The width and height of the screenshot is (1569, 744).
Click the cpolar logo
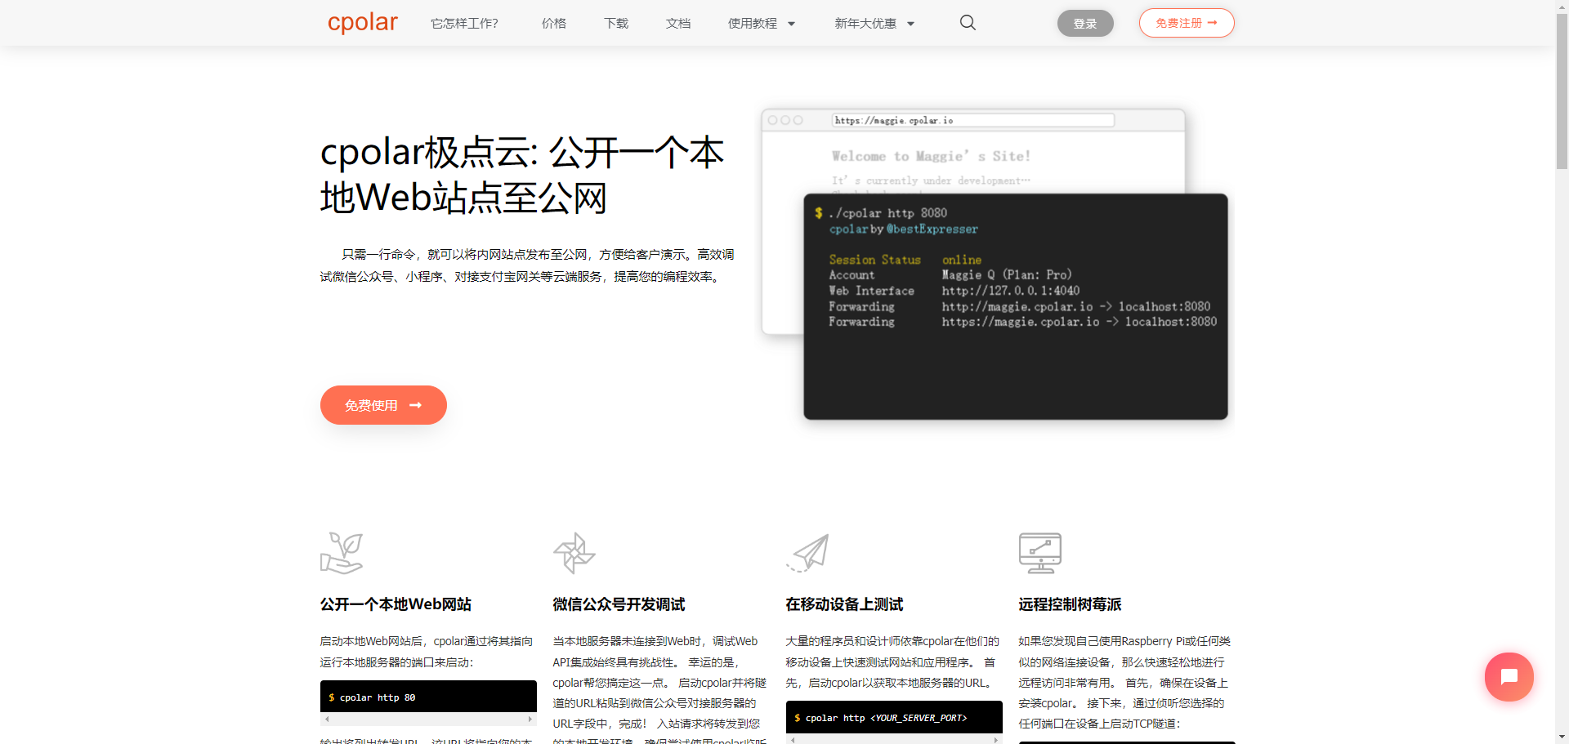pyautogui.click(x=362, y=23)
